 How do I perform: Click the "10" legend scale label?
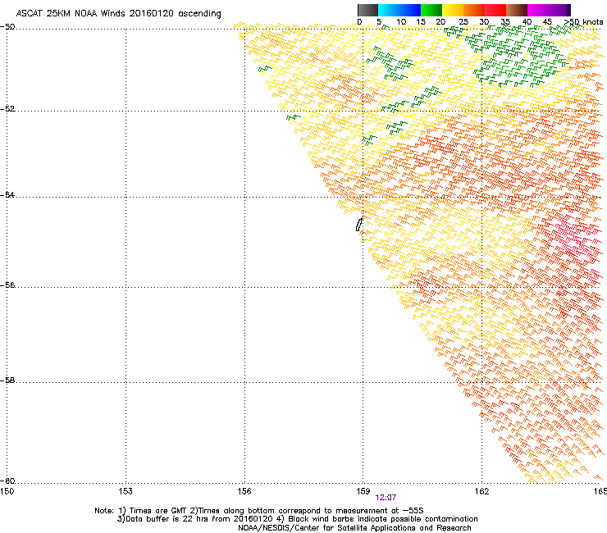(401, 22)
